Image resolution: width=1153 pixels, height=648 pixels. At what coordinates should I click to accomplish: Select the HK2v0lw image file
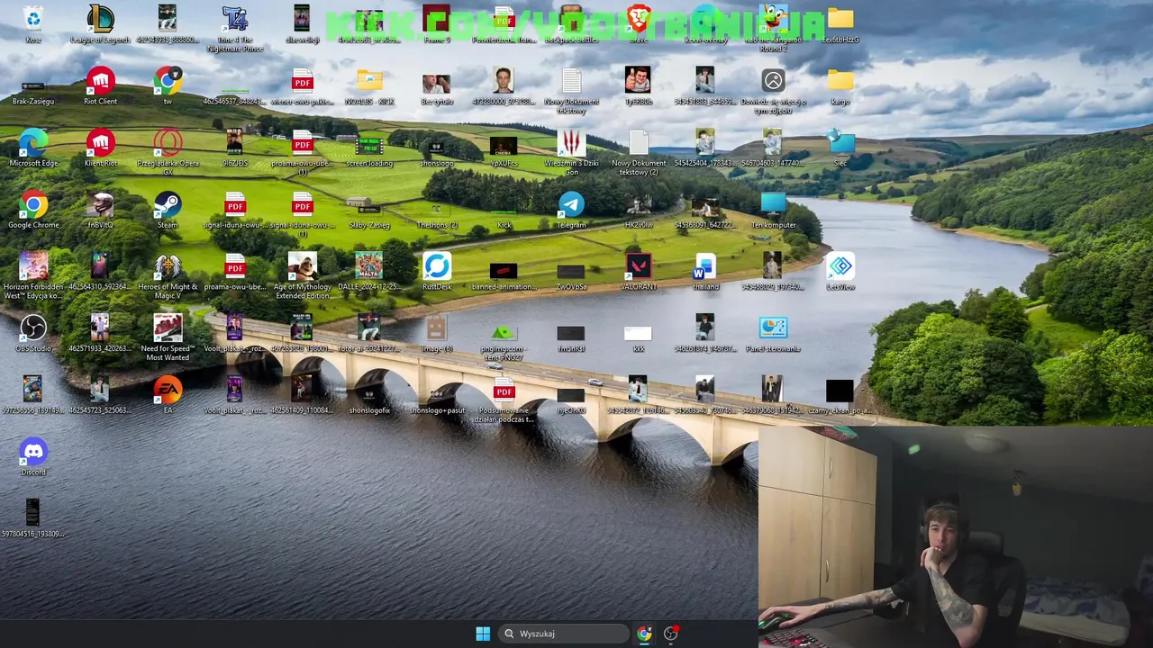tap(638, 210)
